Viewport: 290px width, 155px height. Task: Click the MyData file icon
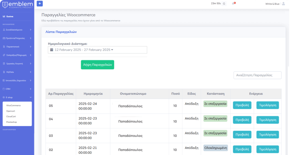click(4, 72)
